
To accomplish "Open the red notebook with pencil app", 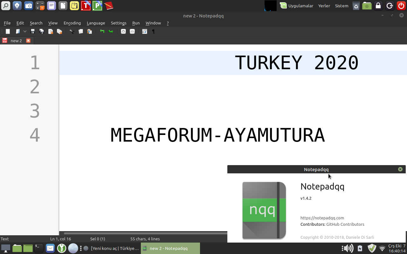I will pyautogui.click(x=109, y=6).
